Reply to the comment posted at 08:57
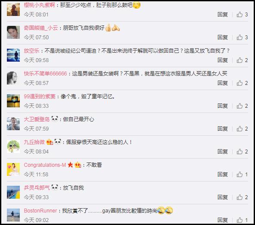The height and width of the screenshot is (225, 255). pyautogui.click(x=223, y=83)
